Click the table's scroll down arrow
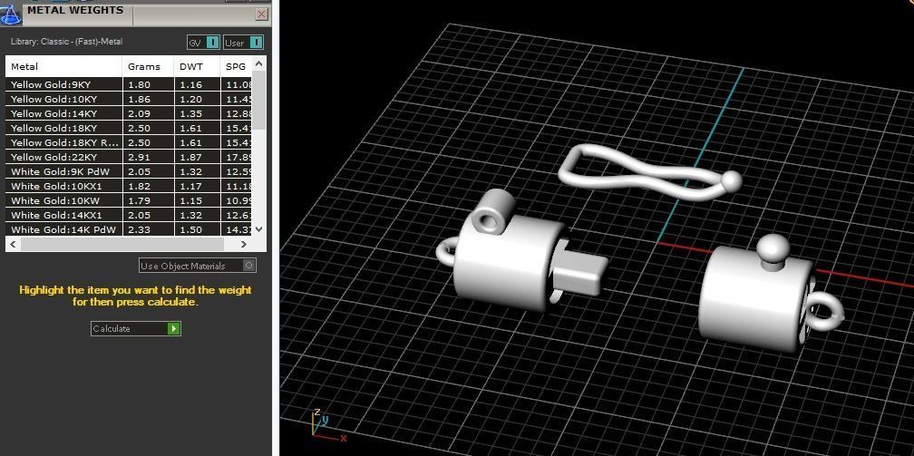Viewport: 914px width, 456px height. [259, 229]
